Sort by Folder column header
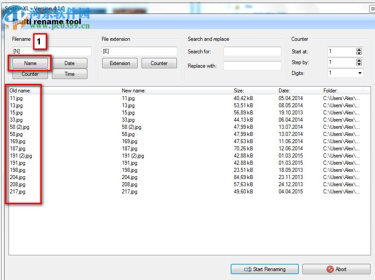This screenshot has width=375, height=280. (x=342, y=91)
